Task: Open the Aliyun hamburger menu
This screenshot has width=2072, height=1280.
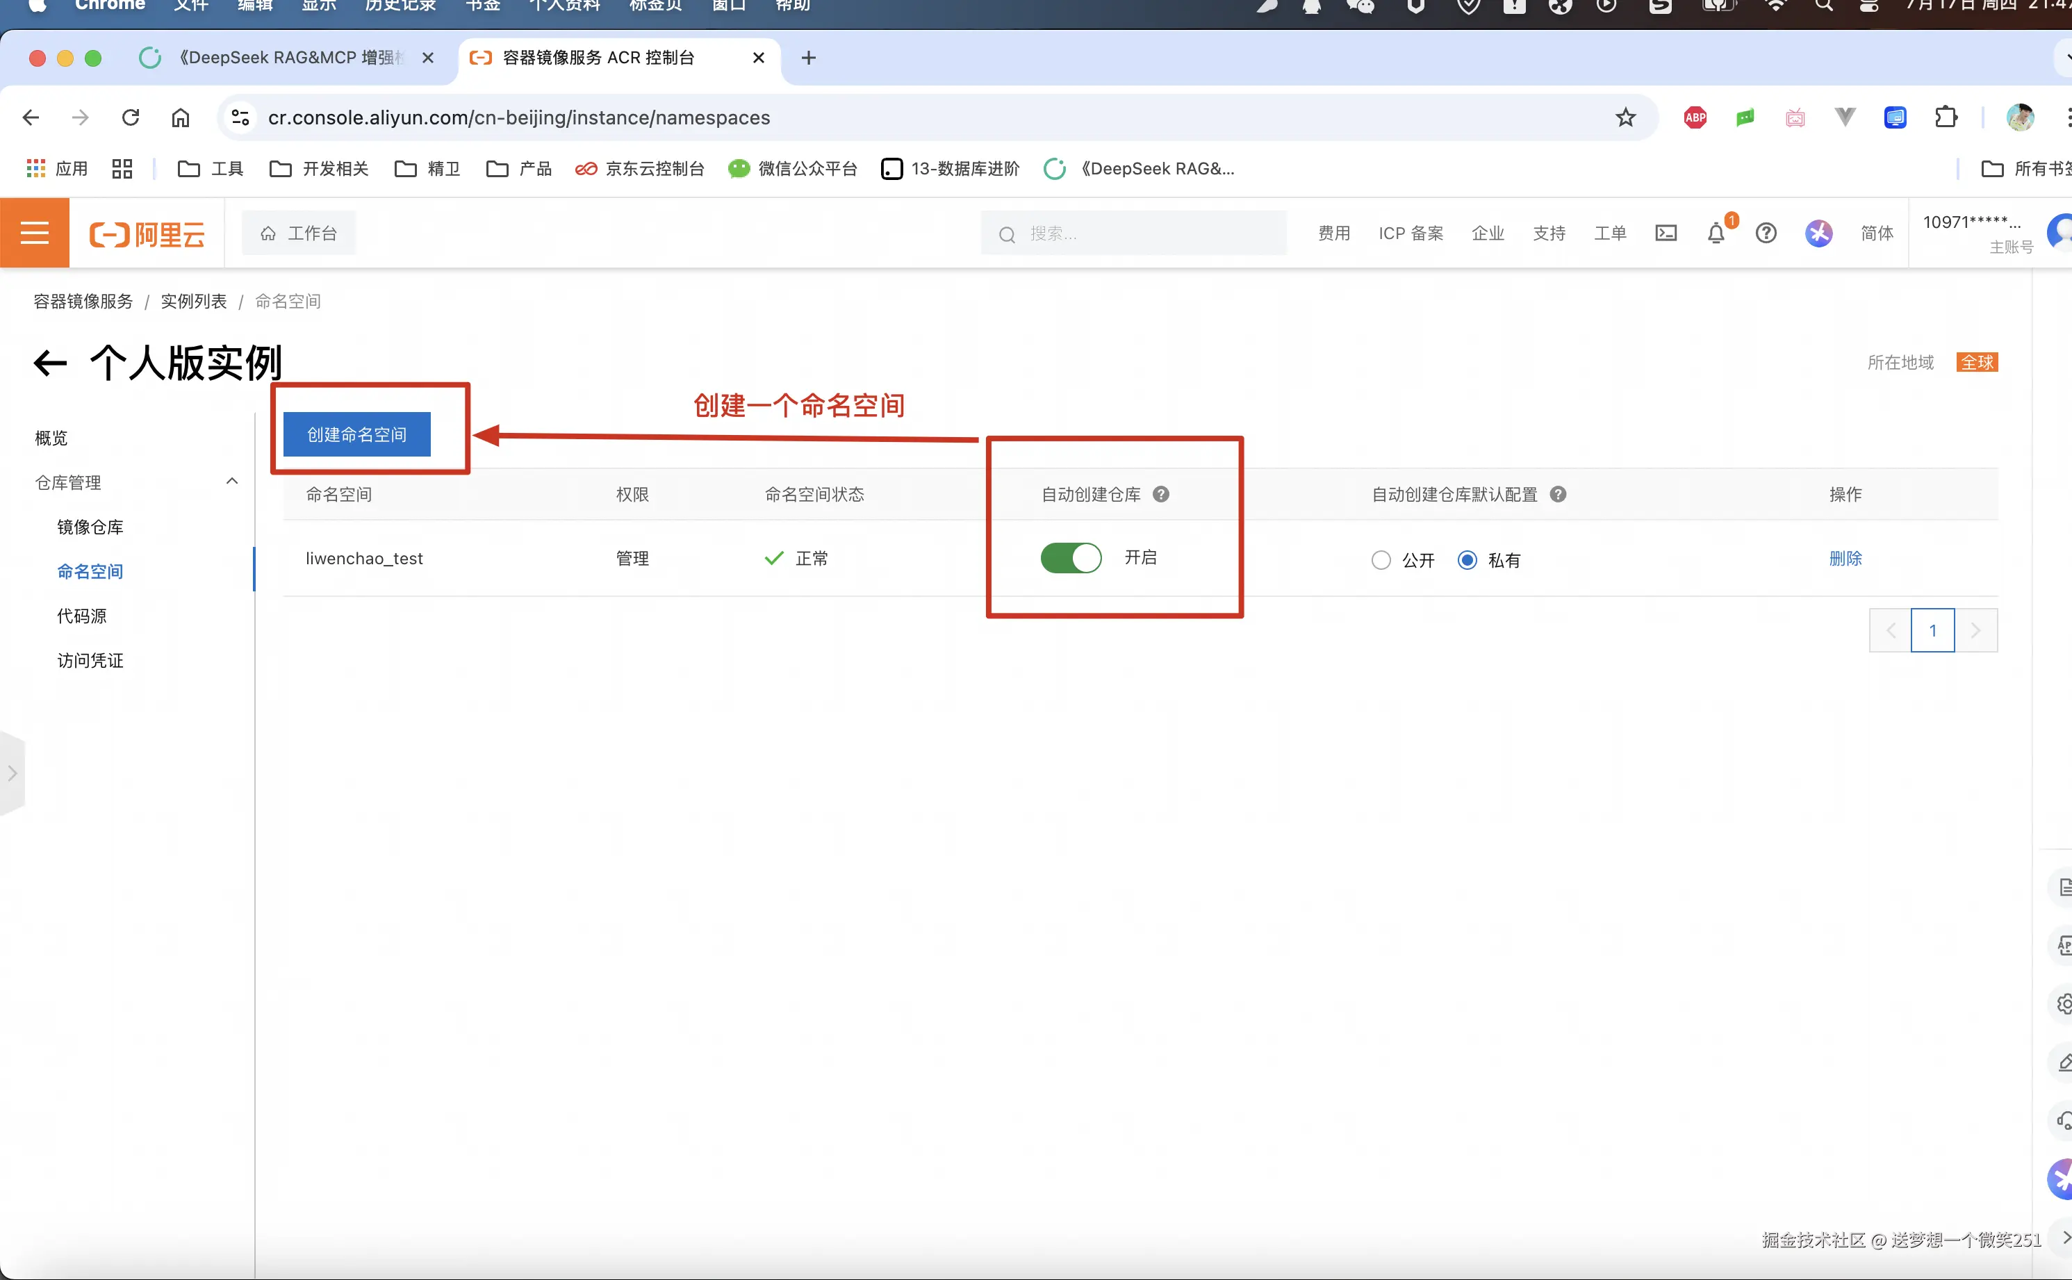Action: click(x=34, y=233)
